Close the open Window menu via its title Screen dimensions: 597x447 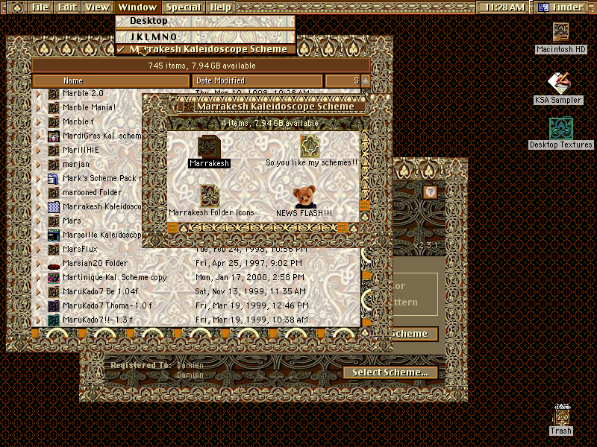click(x=137, y=7)
